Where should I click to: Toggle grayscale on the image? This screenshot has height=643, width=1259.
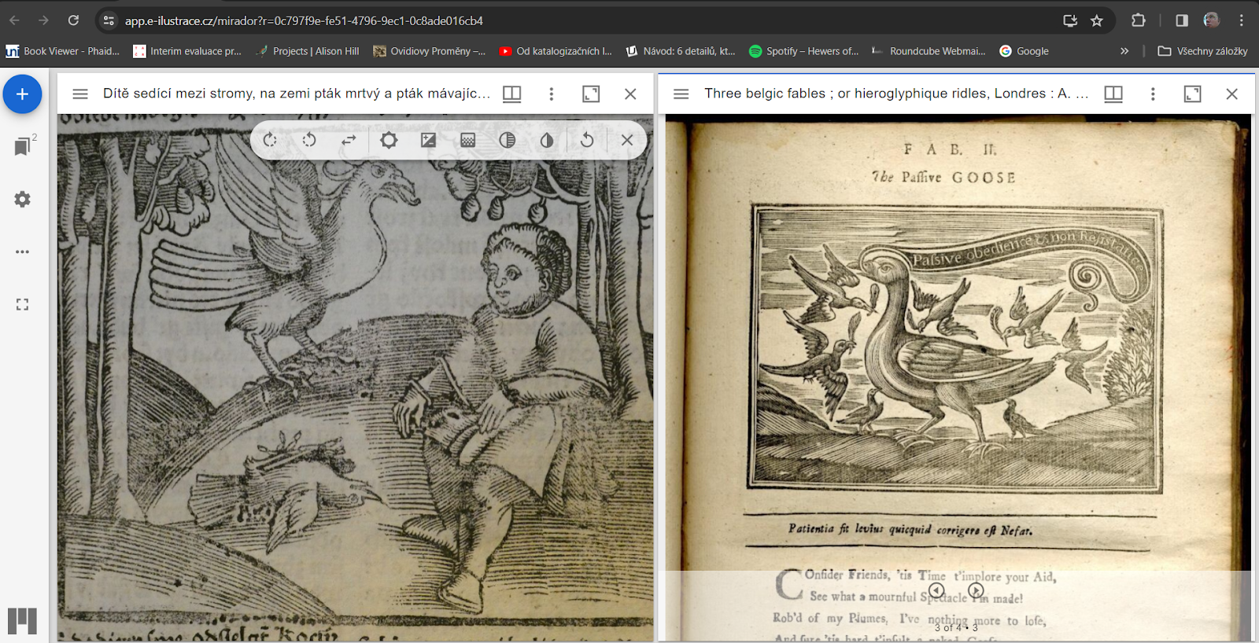508,140
